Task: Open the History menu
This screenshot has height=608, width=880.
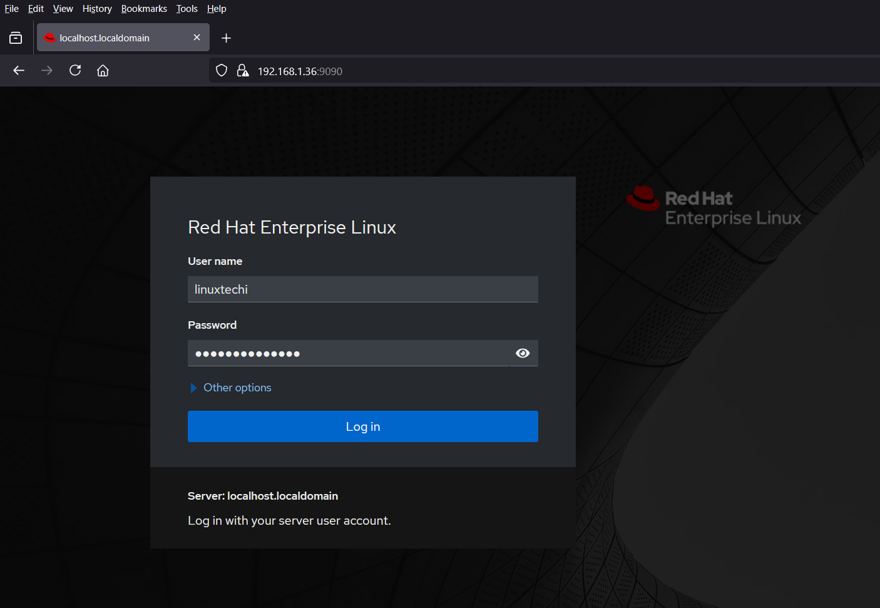Action: pos(97,9)
